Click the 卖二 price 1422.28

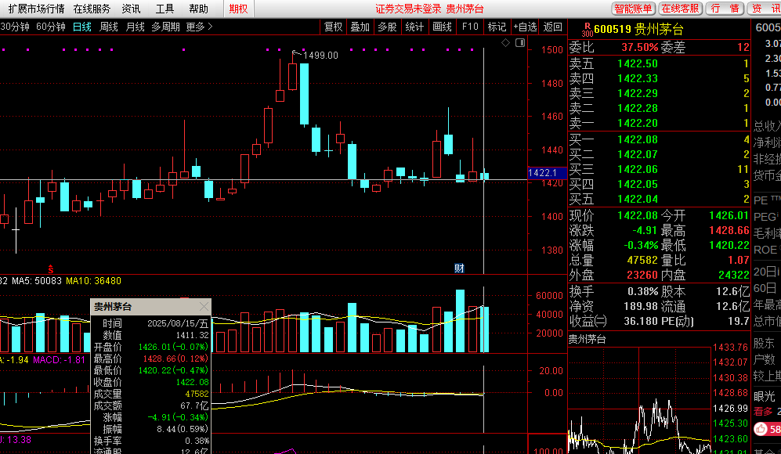pos(638,109)
